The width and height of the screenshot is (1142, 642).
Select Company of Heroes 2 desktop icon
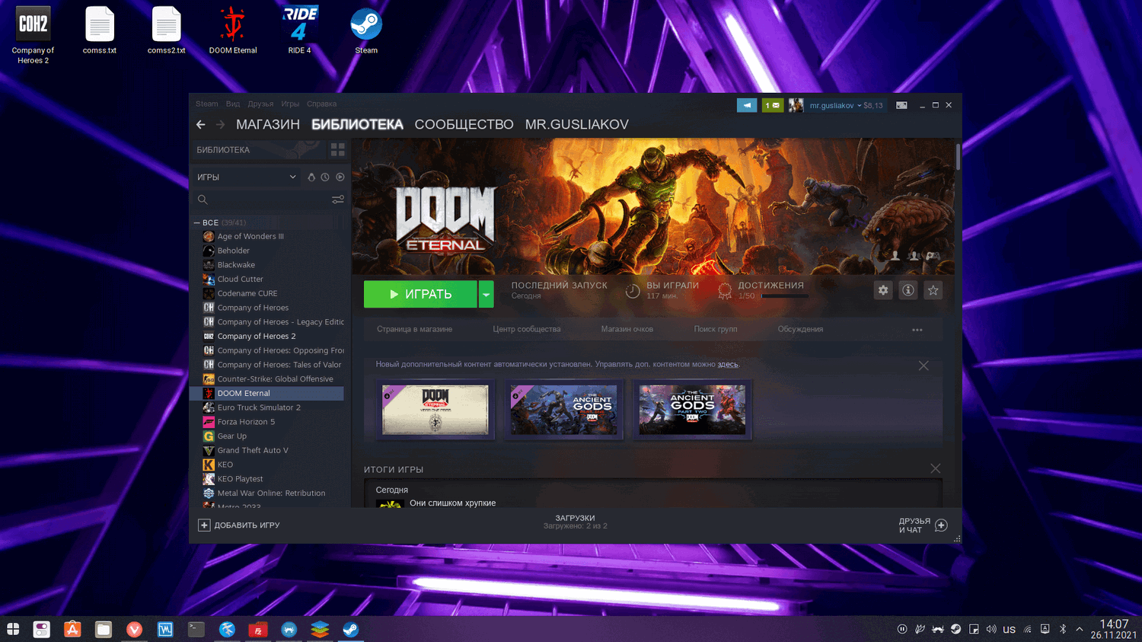coord(33,36)
